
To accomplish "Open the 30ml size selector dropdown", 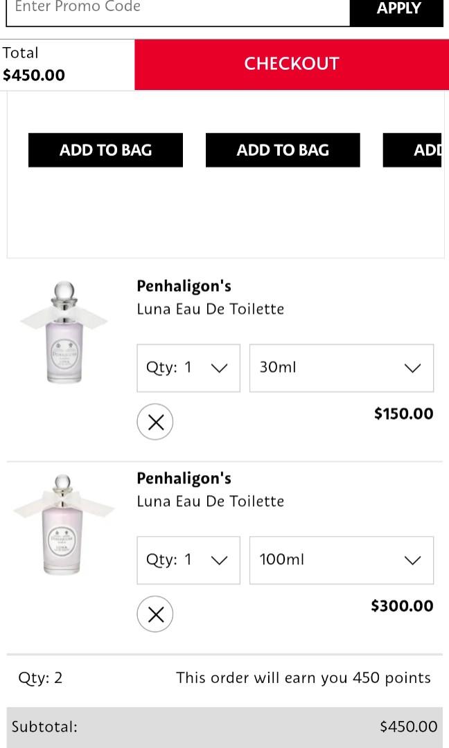I will pos(341,368).
